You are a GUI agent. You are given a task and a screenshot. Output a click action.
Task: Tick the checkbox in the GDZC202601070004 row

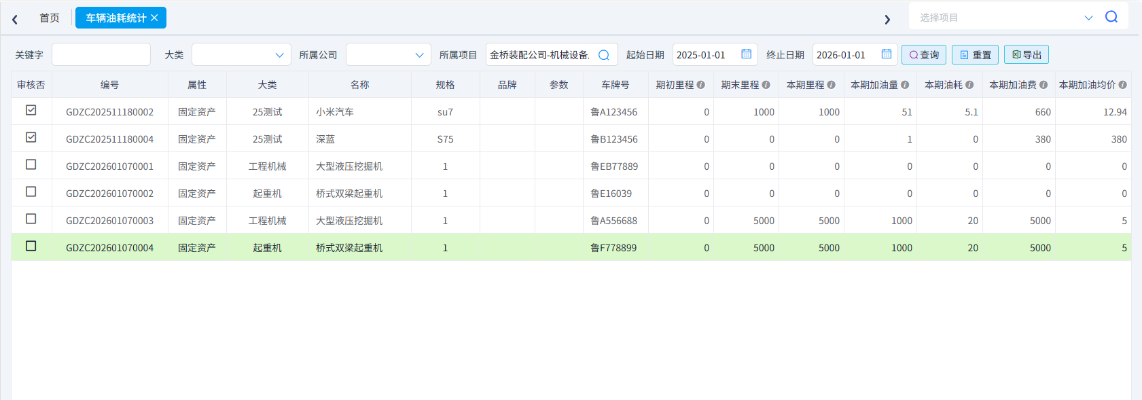(31, 246)
